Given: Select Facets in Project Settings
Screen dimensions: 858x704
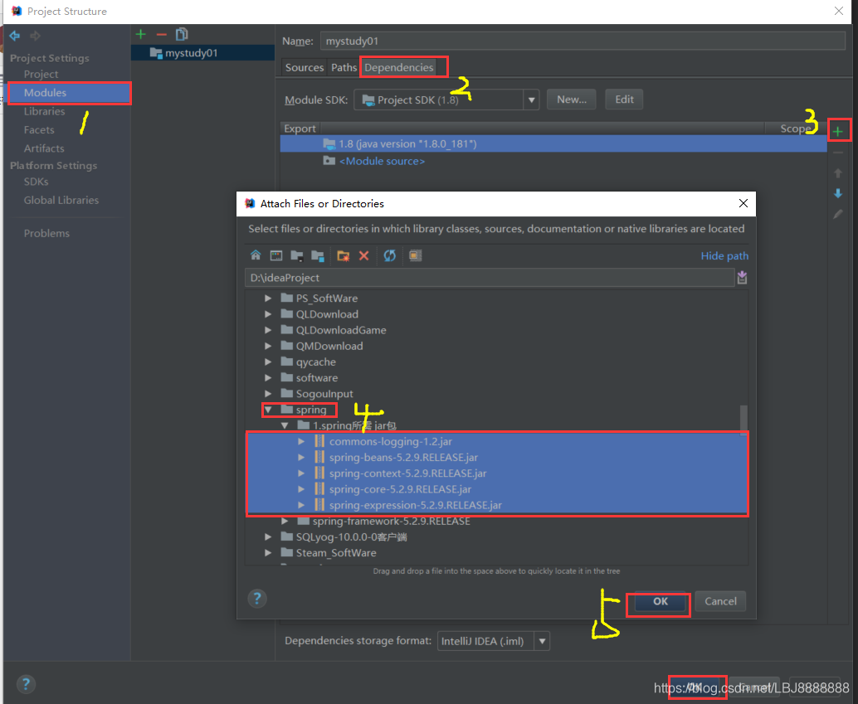Looking at the screenshot, I should [x=39, y=130].
